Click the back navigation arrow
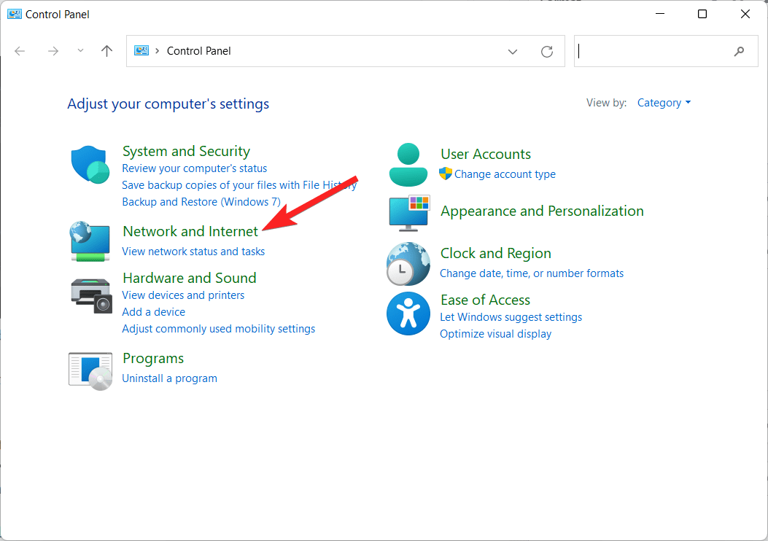The image size is (768, 541). pos(19,51)
